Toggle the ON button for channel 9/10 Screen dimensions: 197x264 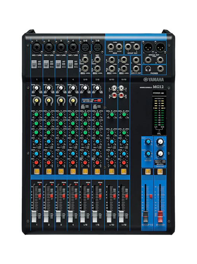tap(112, 171)
